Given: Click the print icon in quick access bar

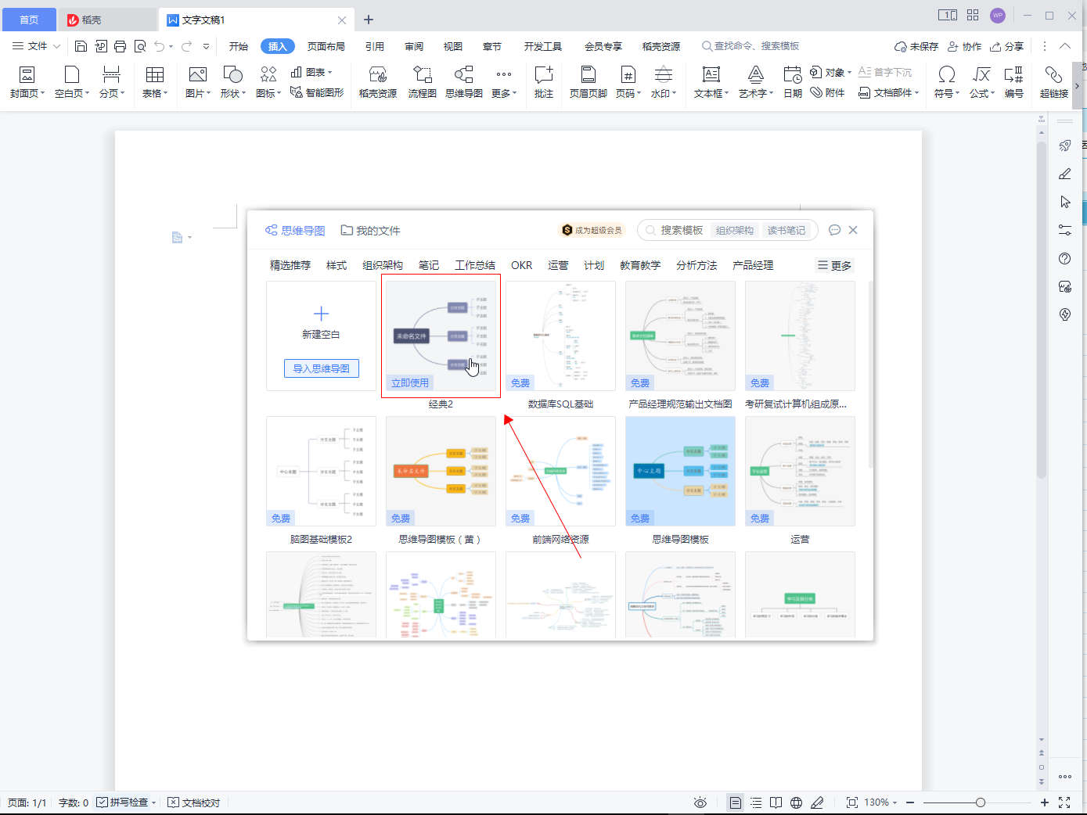Looking at the screenshot, I should click(120, 46).
